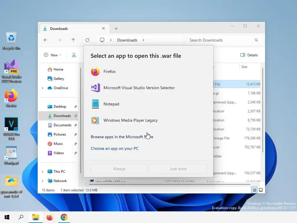Viewport: 297px width, 223px height.
Task: Open Videos in quick access
Action: (59, 153)
